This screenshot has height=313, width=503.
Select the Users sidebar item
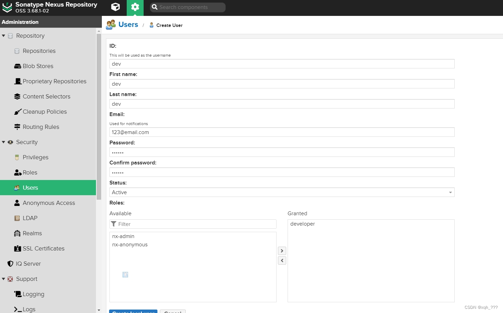pos(48,188)
